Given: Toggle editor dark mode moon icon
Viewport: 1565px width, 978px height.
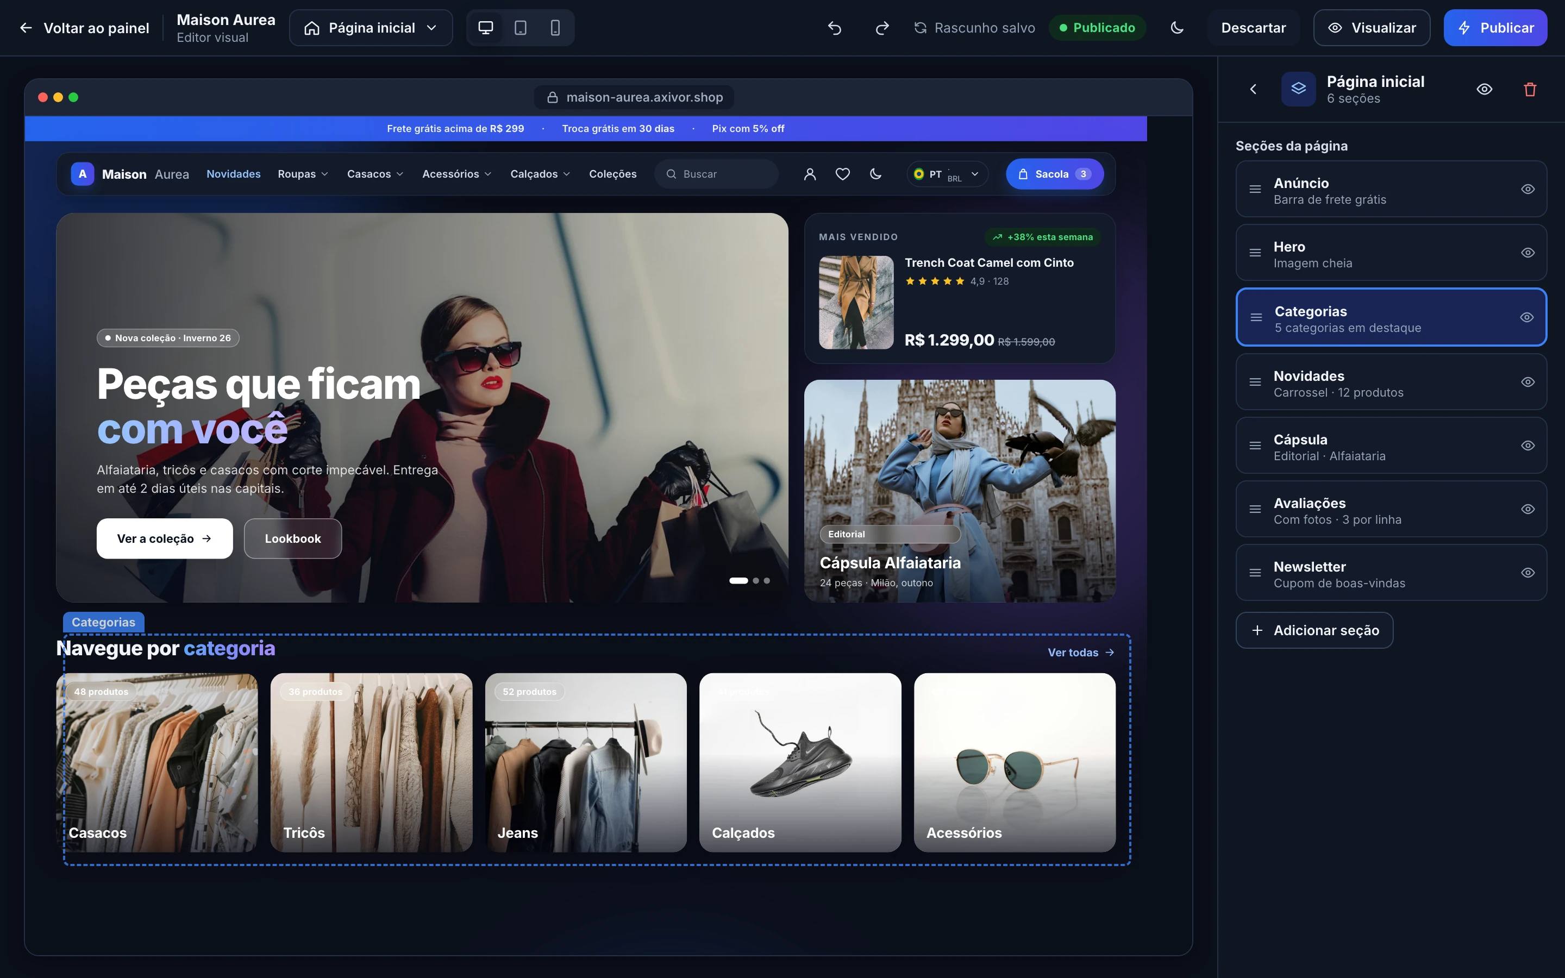Looking at the screenshot, I should click(x=1177, y=28).
